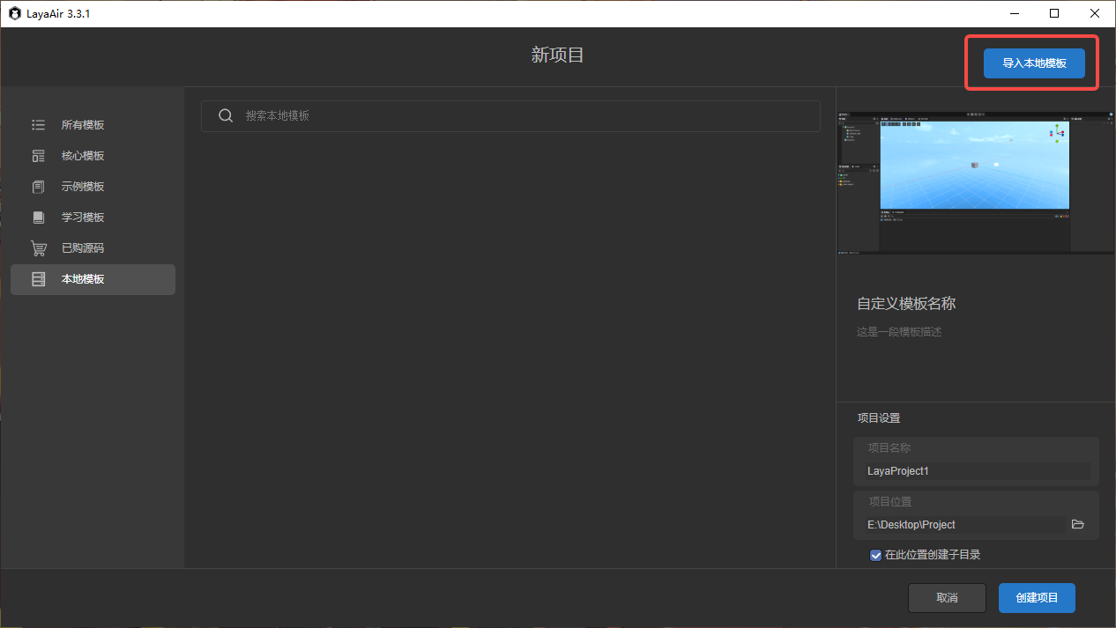Click the magnifier icon in search bar
This screenshot has width=1116, height=628.
226,116
